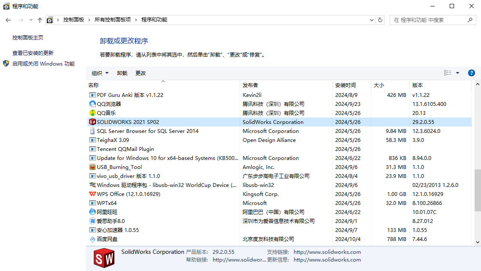Select WPS Office (12.1.0.16929) entry

tap(129, 194)
